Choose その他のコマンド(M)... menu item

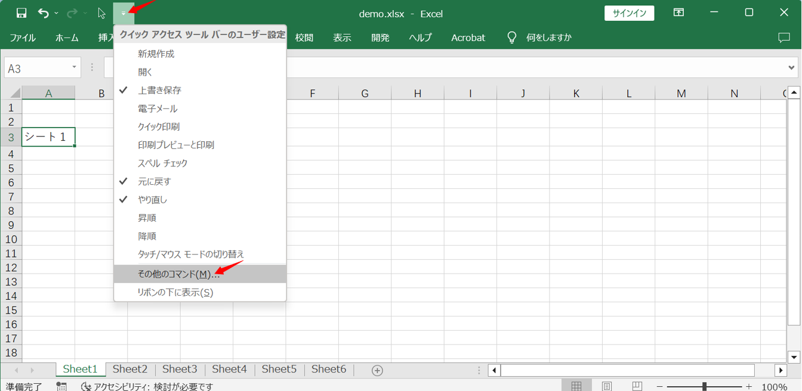(x=200, y=274)
